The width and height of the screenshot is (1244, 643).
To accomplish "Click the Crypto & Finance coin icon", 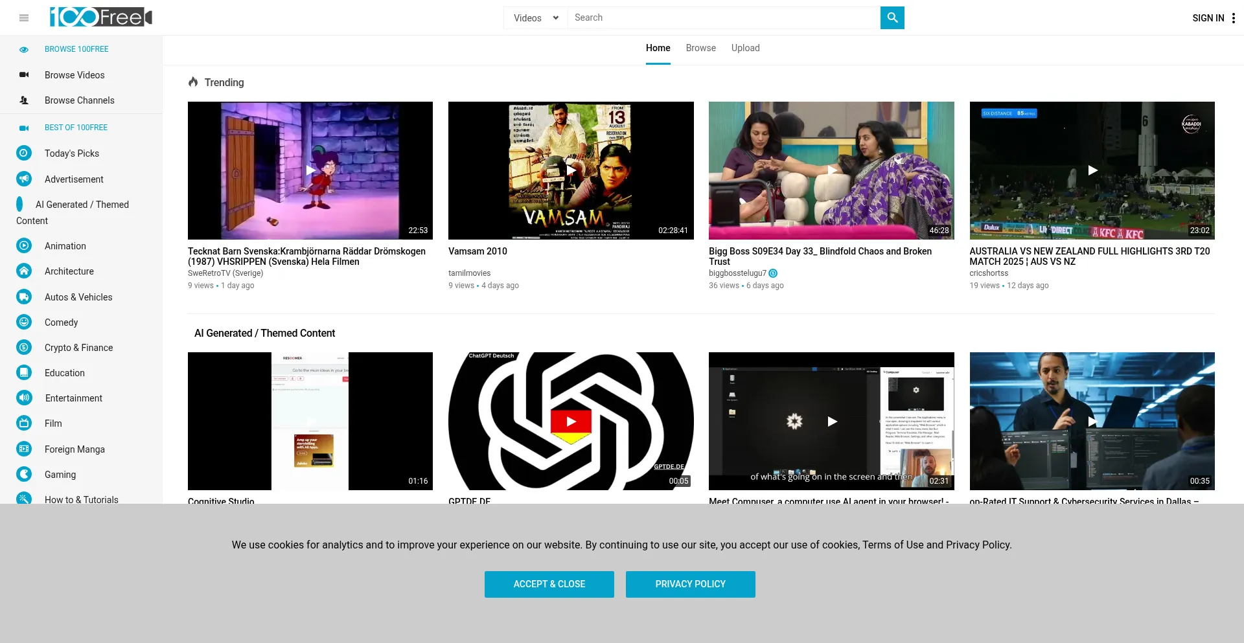I will point(24,348).
